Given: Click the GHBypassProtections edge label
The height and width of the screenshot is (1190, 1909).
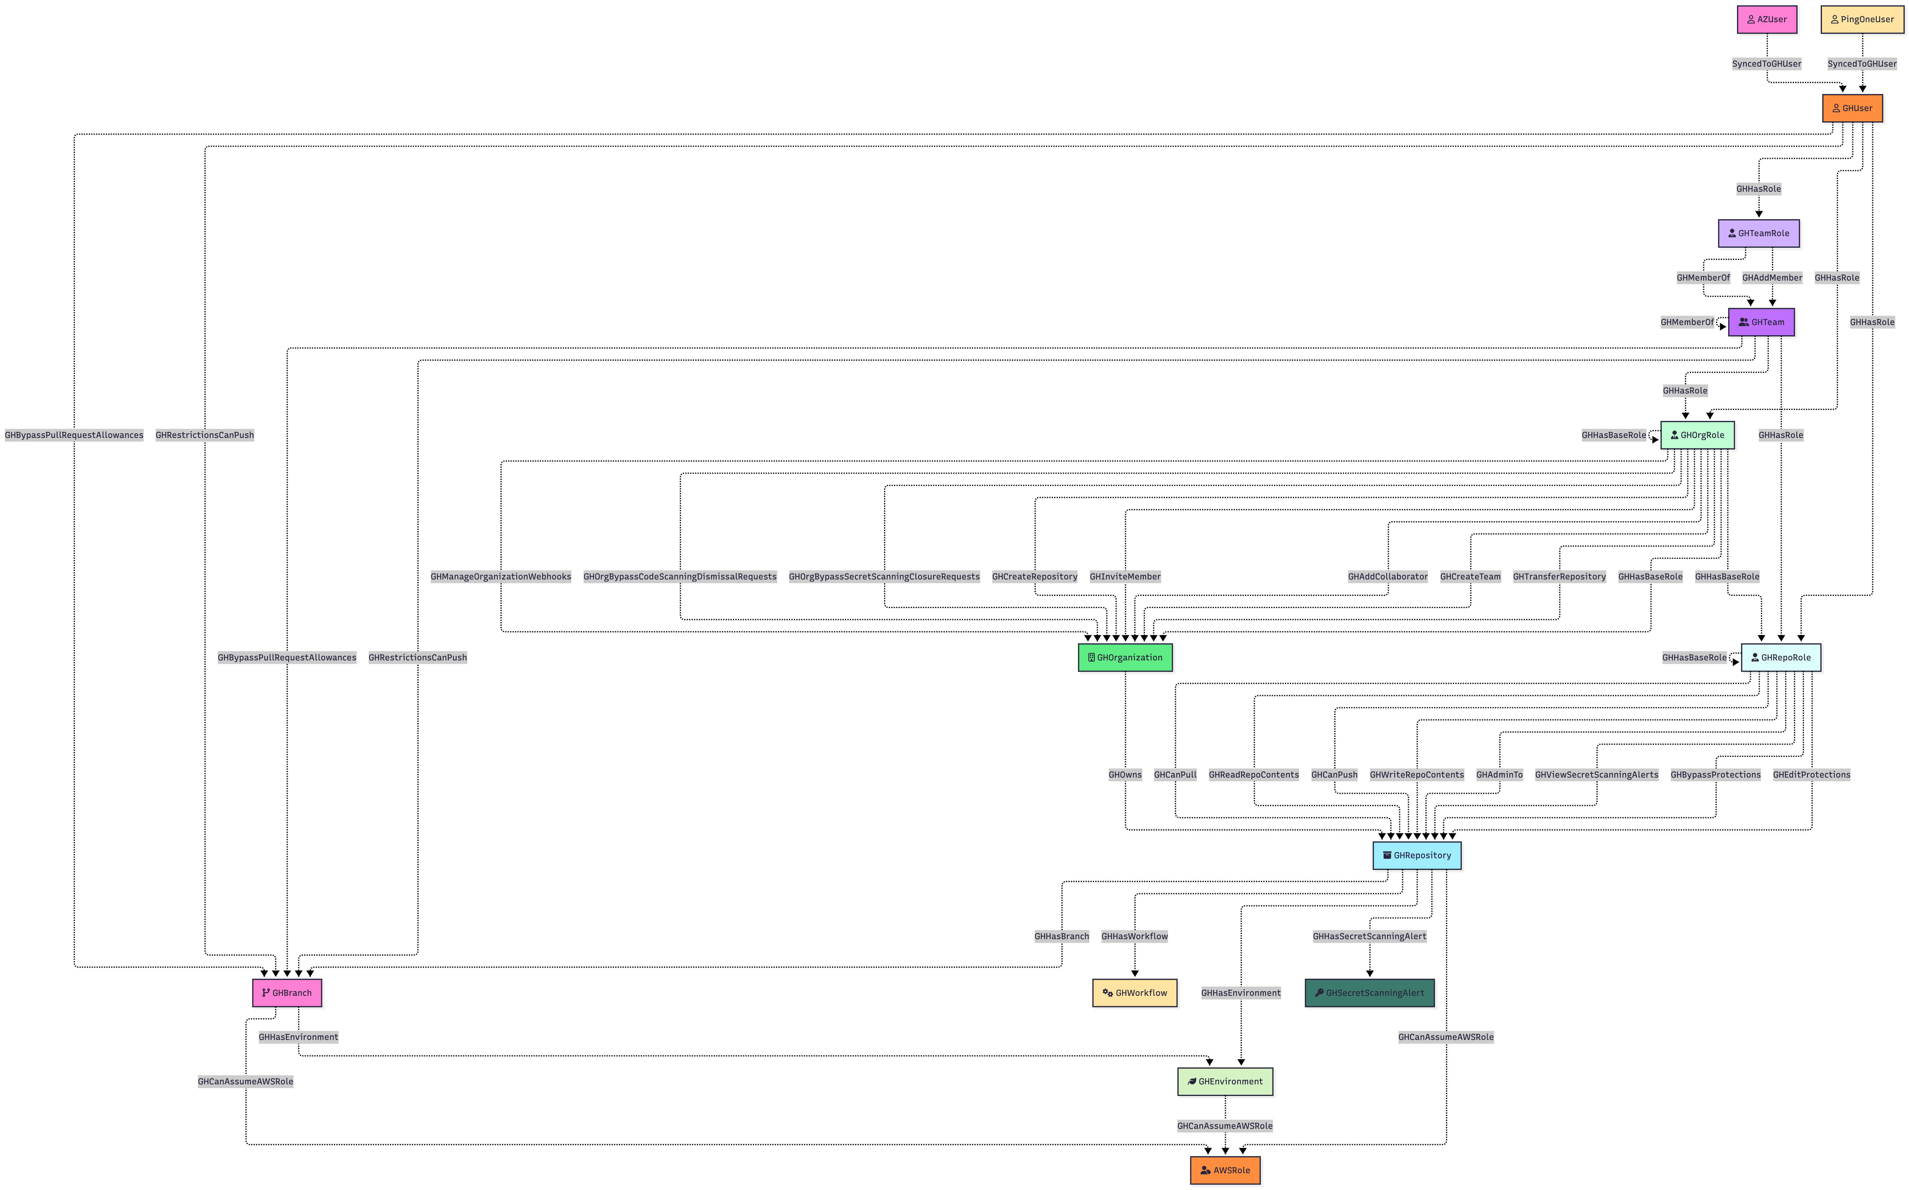Looking at the screenshot, I should click(1716, 775).
